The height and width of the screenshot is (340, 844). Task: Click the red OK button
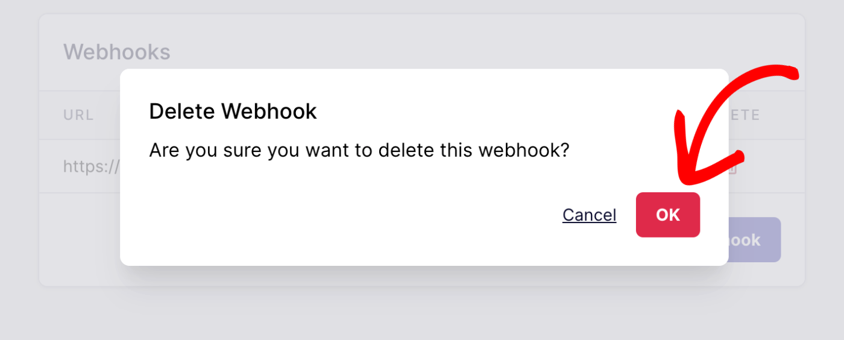(x=667, y=215)
